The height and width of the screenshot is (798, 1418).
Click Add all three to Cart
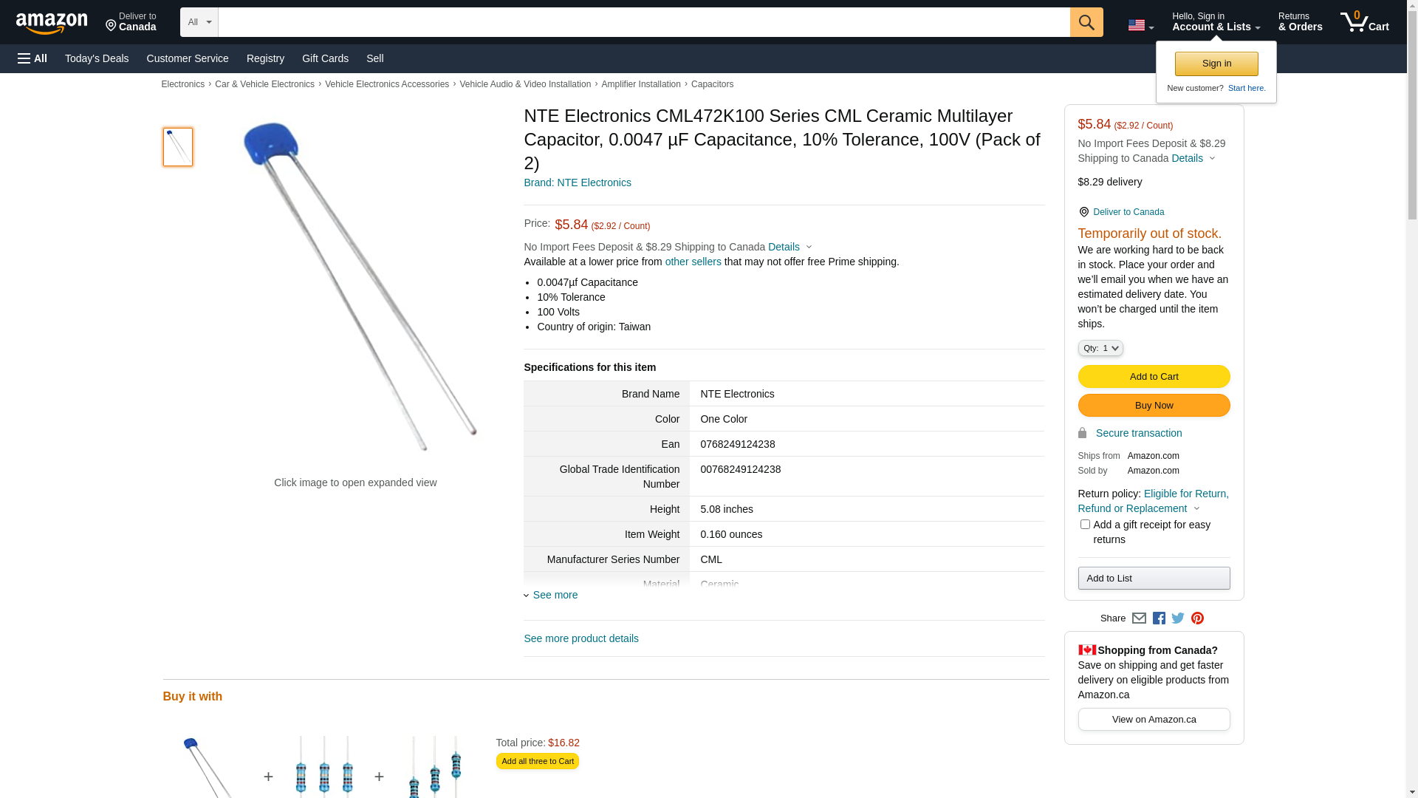pyautogui.click(x=537, y=761)
